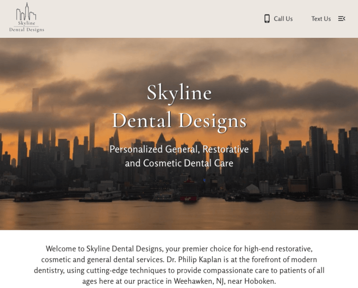Click the Skyline Dental Designs logo text
Screen dimensions: 358x288
[27, 26]
